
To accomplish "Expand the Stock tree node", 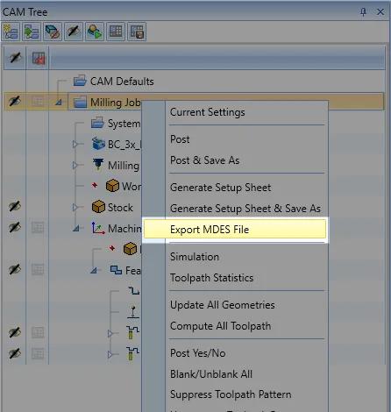I will (75, 207).
